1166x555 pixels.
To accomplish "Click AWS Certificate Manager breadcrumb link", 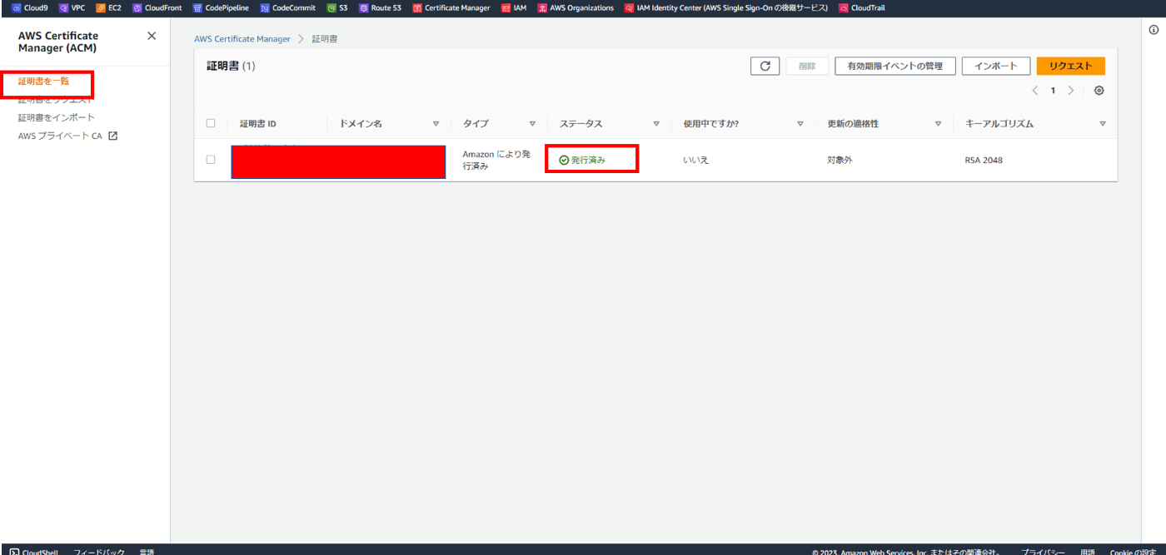I will 242,39.
